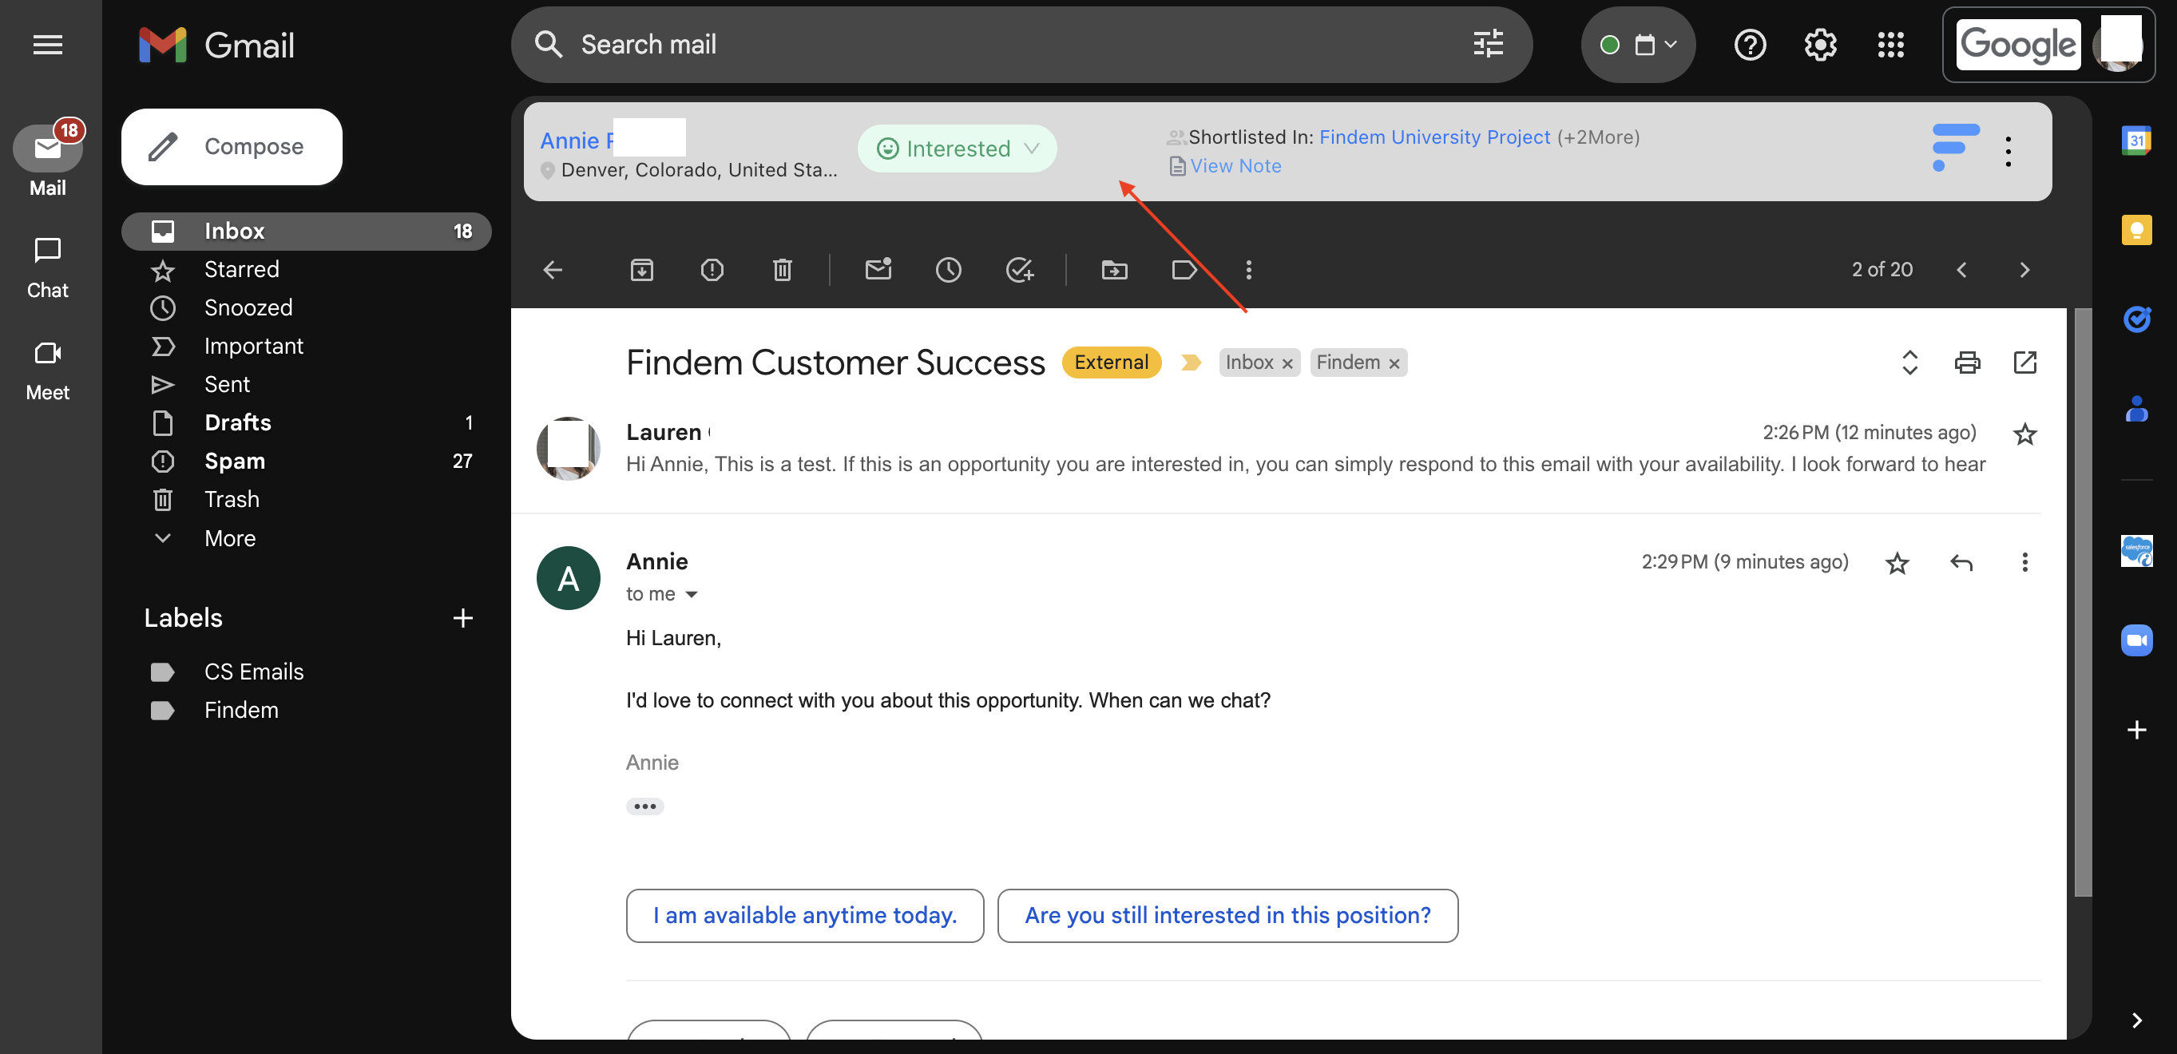Open Findem University Project link
The width and height of the screenshot is (2177, 1054).
[1434, 137]
